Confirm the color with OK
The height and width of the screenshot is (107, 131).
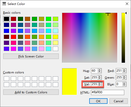[x=98, y=101]
